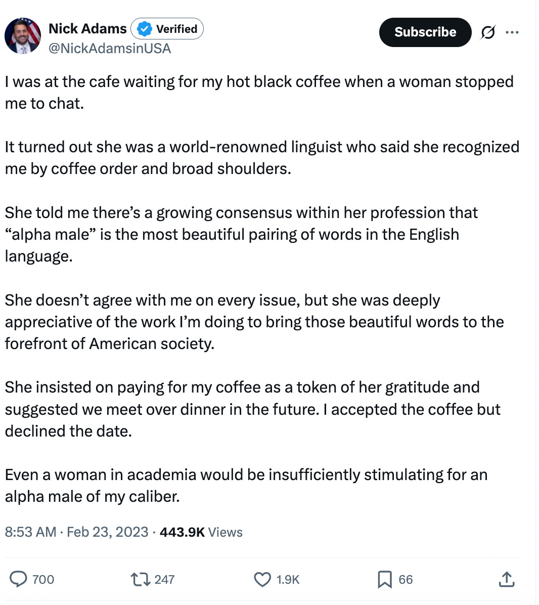Click the heart-shaped like icon
Screen dimensions: 539x605
(x=262, y=580)
